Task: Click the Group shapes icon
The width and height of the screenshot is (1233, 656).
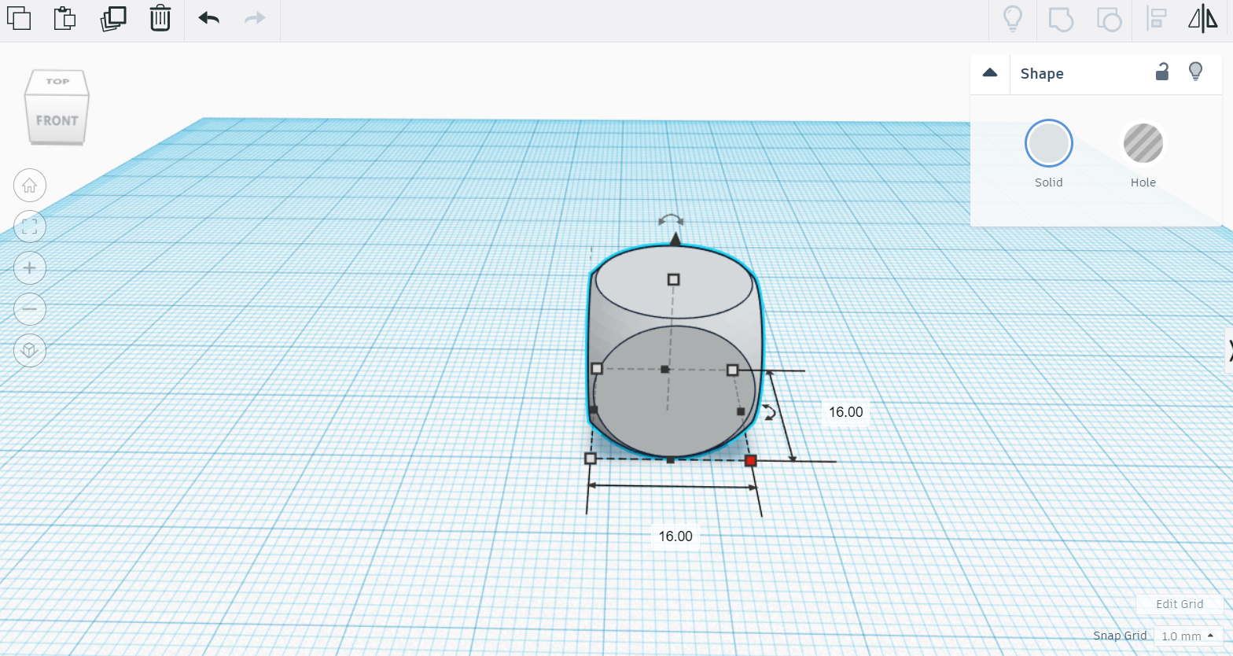Action: (x=1061, y=19)
